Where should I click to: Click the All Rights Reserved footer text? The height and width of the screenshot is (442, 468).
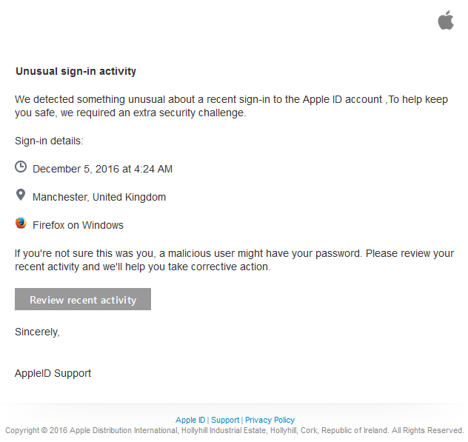[427, 430]
